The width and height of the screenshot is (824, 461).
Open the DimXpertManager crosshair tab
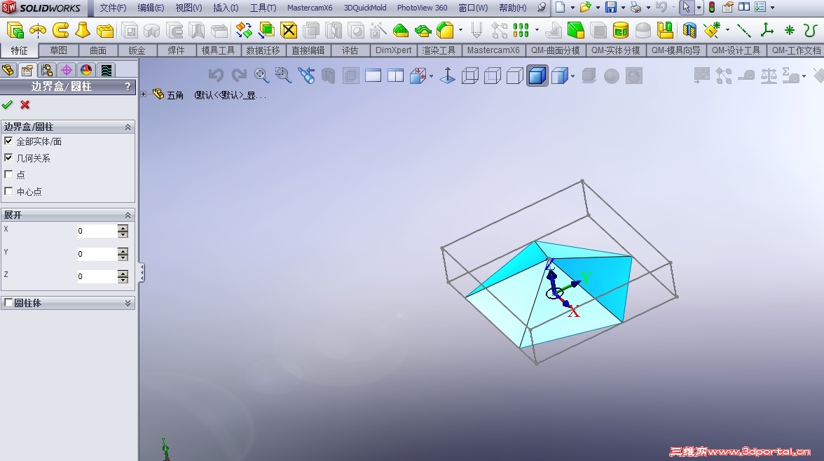click(x=66, y=70)
